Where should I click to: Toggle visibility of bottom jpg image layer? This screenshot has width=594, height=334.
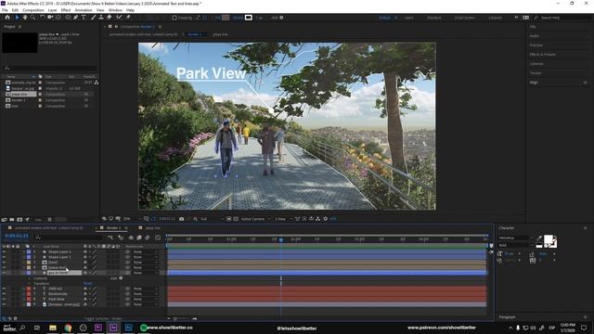(x=4, y=304)
